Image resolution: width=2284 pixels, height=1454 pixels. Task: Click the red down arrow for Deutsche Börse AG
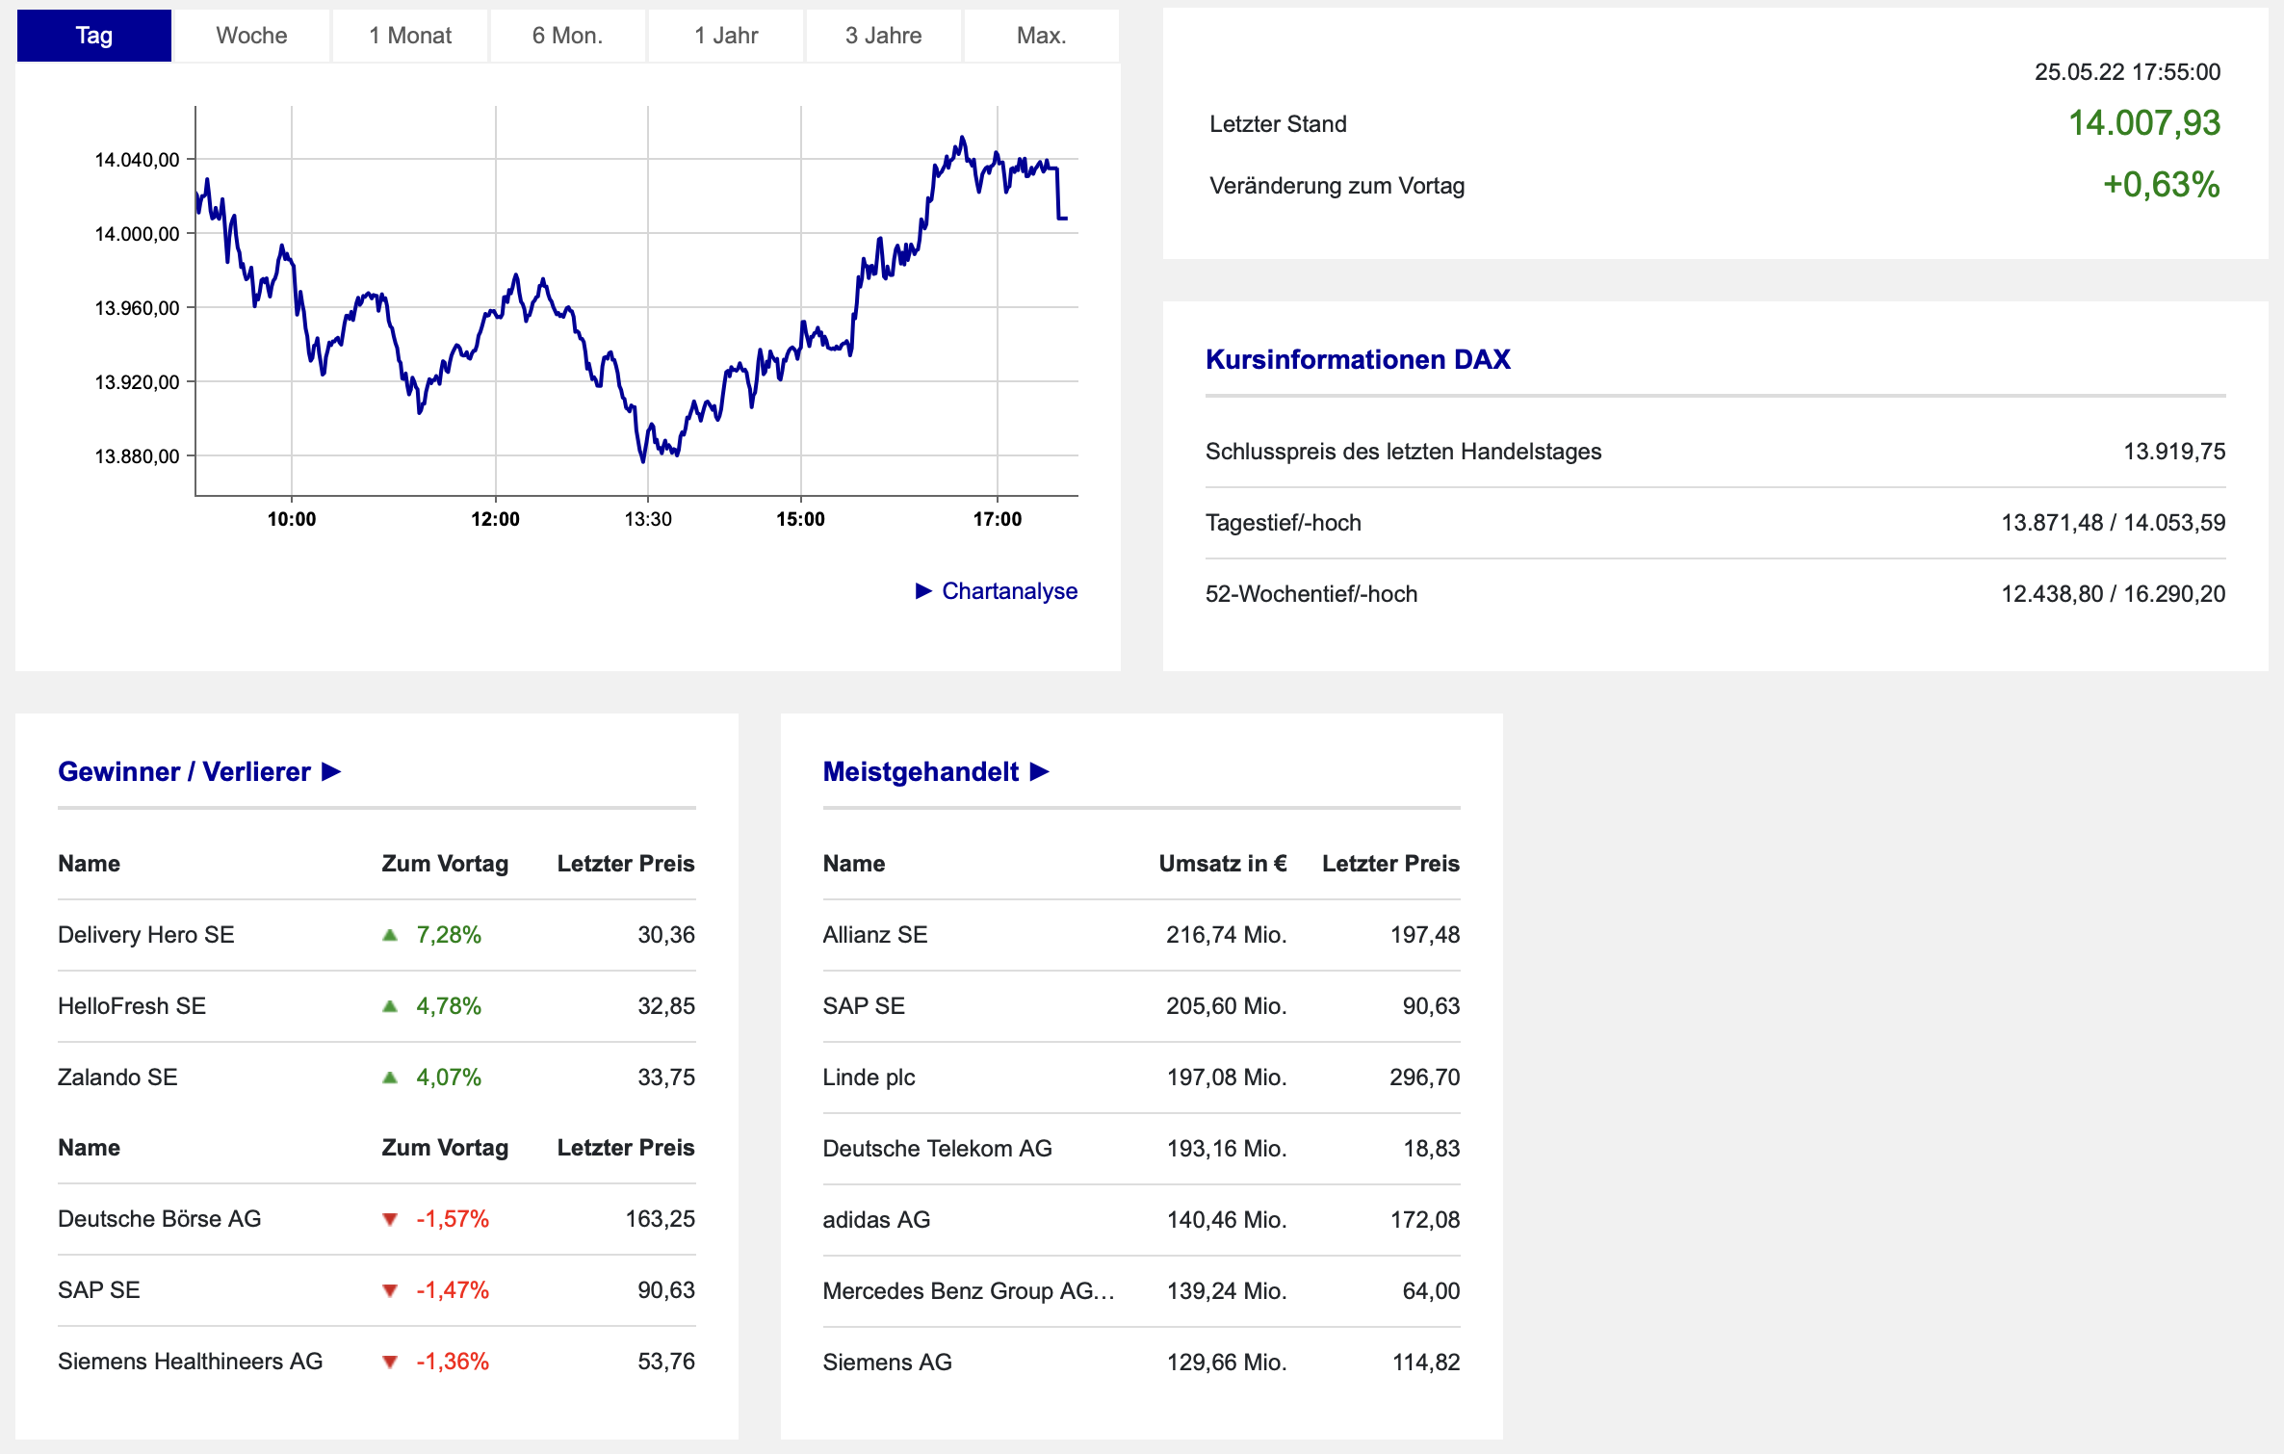tap(390, 1219)
